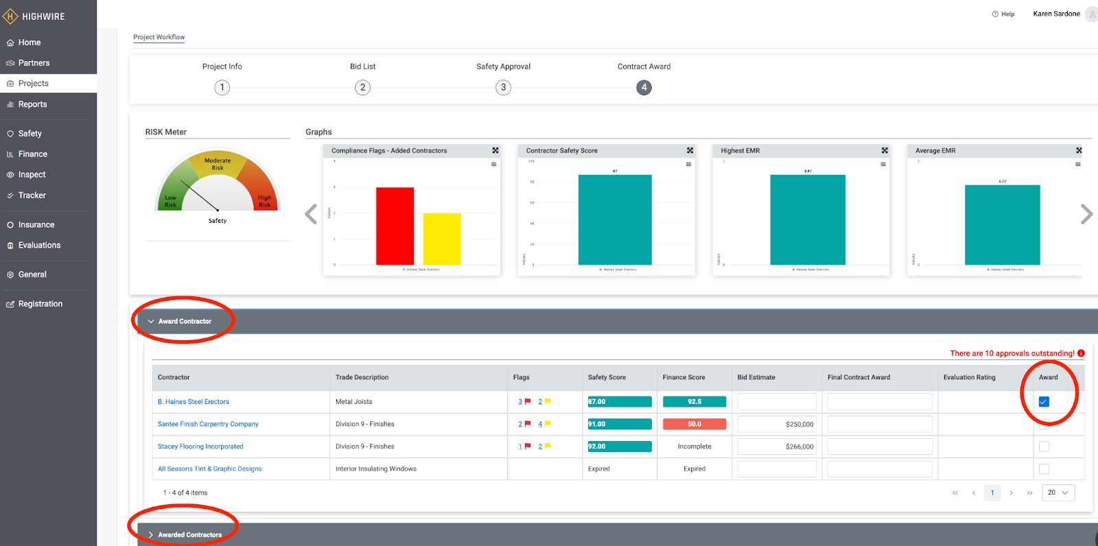This screenshot has width=1098, height=546.
Task: Show next graphs with right arrow
Action: point(1086,214)
